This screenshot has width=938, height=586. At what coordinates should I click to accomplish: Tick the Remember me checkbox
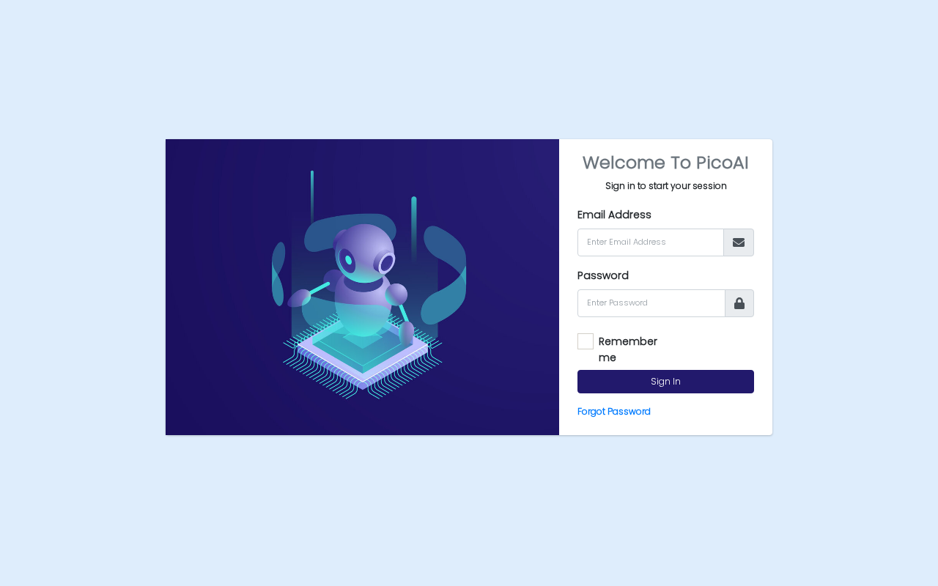click(586, 341)
